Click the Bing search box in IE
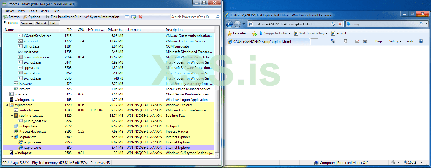431x168 pixels. 382,24
